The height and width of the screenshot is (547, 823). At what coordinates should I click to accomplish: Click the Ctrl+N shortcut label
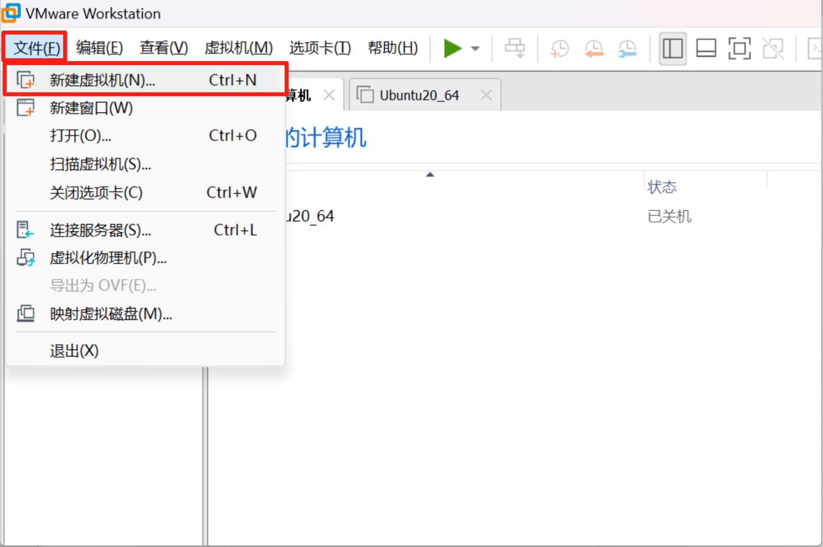232,80
